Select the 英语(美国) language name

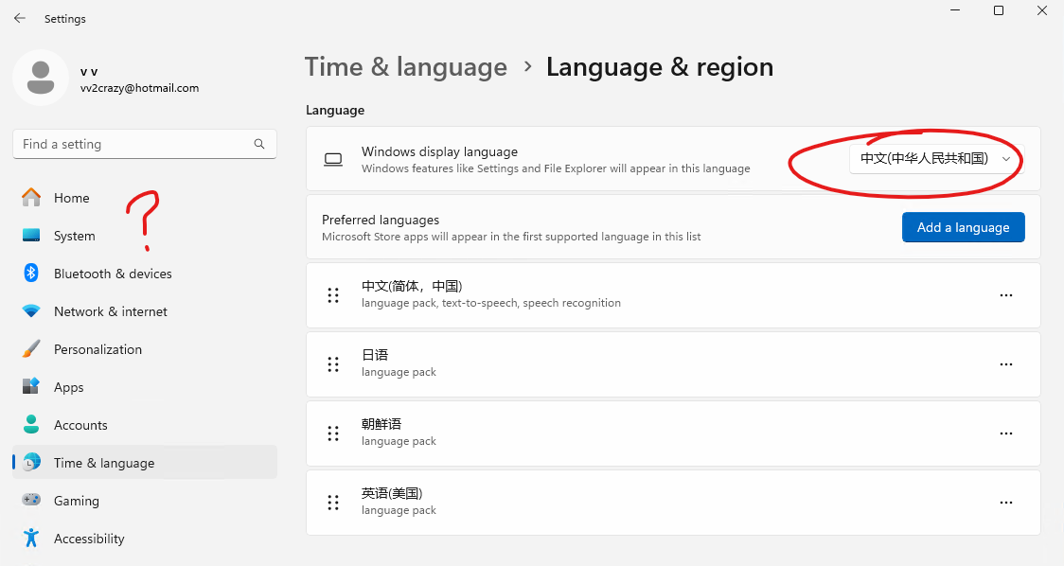point(392,493)
